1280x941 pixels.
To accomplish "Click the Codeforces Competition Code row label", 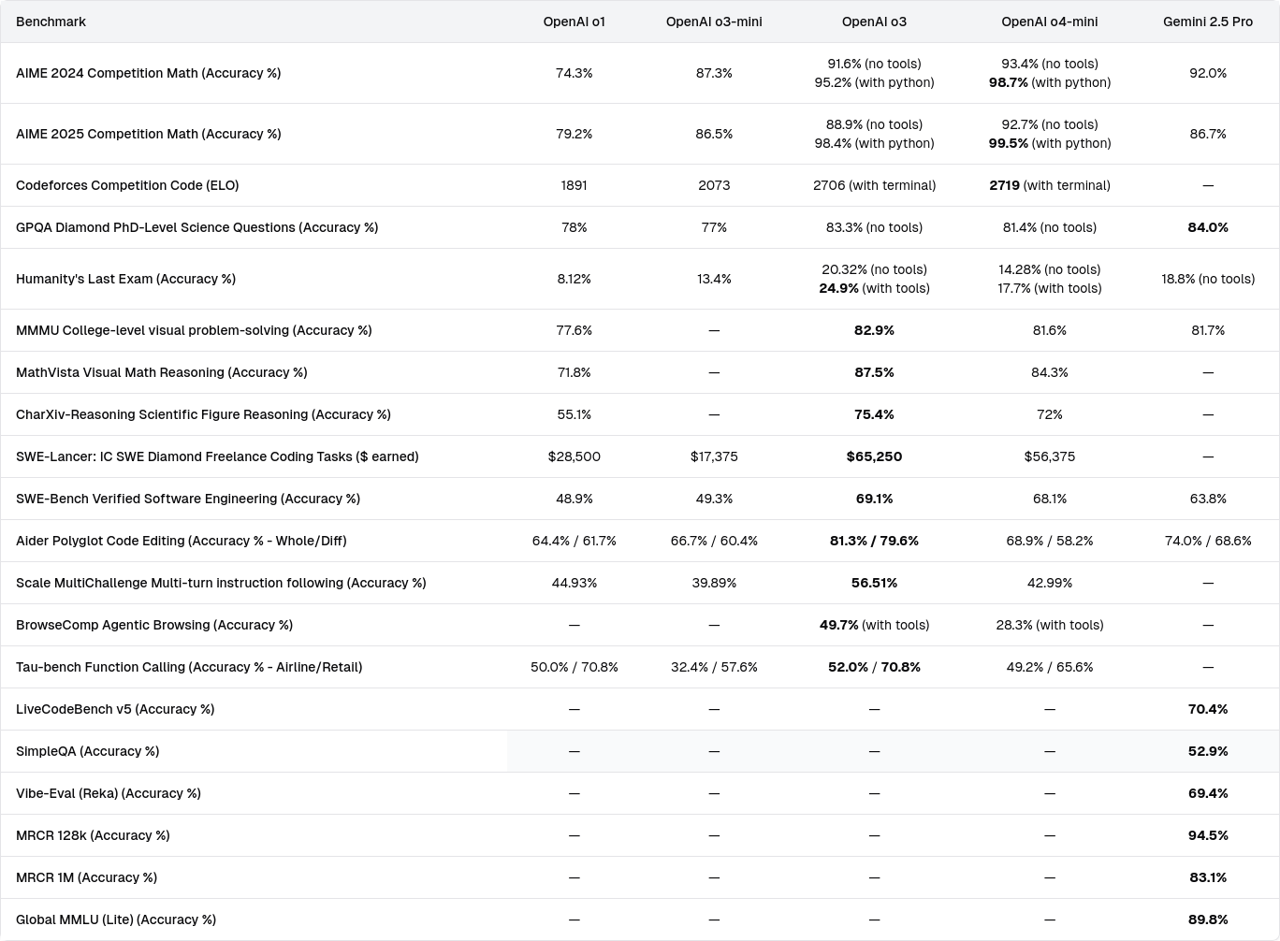I will 127,185.
